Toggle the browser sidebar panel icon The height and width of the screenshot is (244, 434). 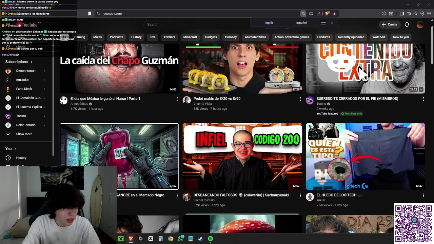pos(402,14)
